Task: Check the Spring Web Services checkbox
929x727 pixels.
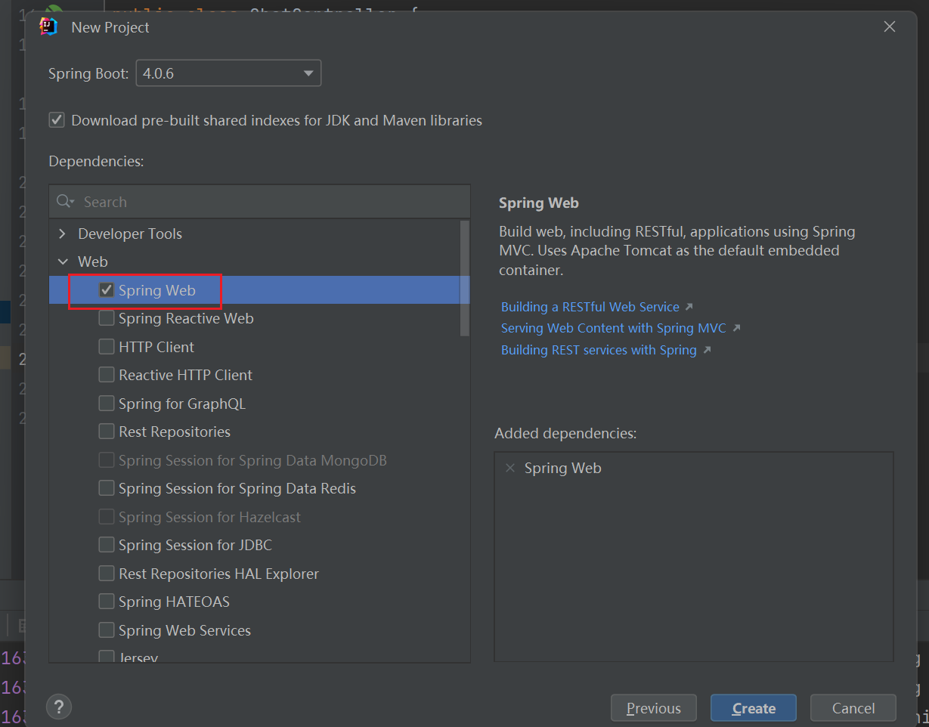Action: 107,630
